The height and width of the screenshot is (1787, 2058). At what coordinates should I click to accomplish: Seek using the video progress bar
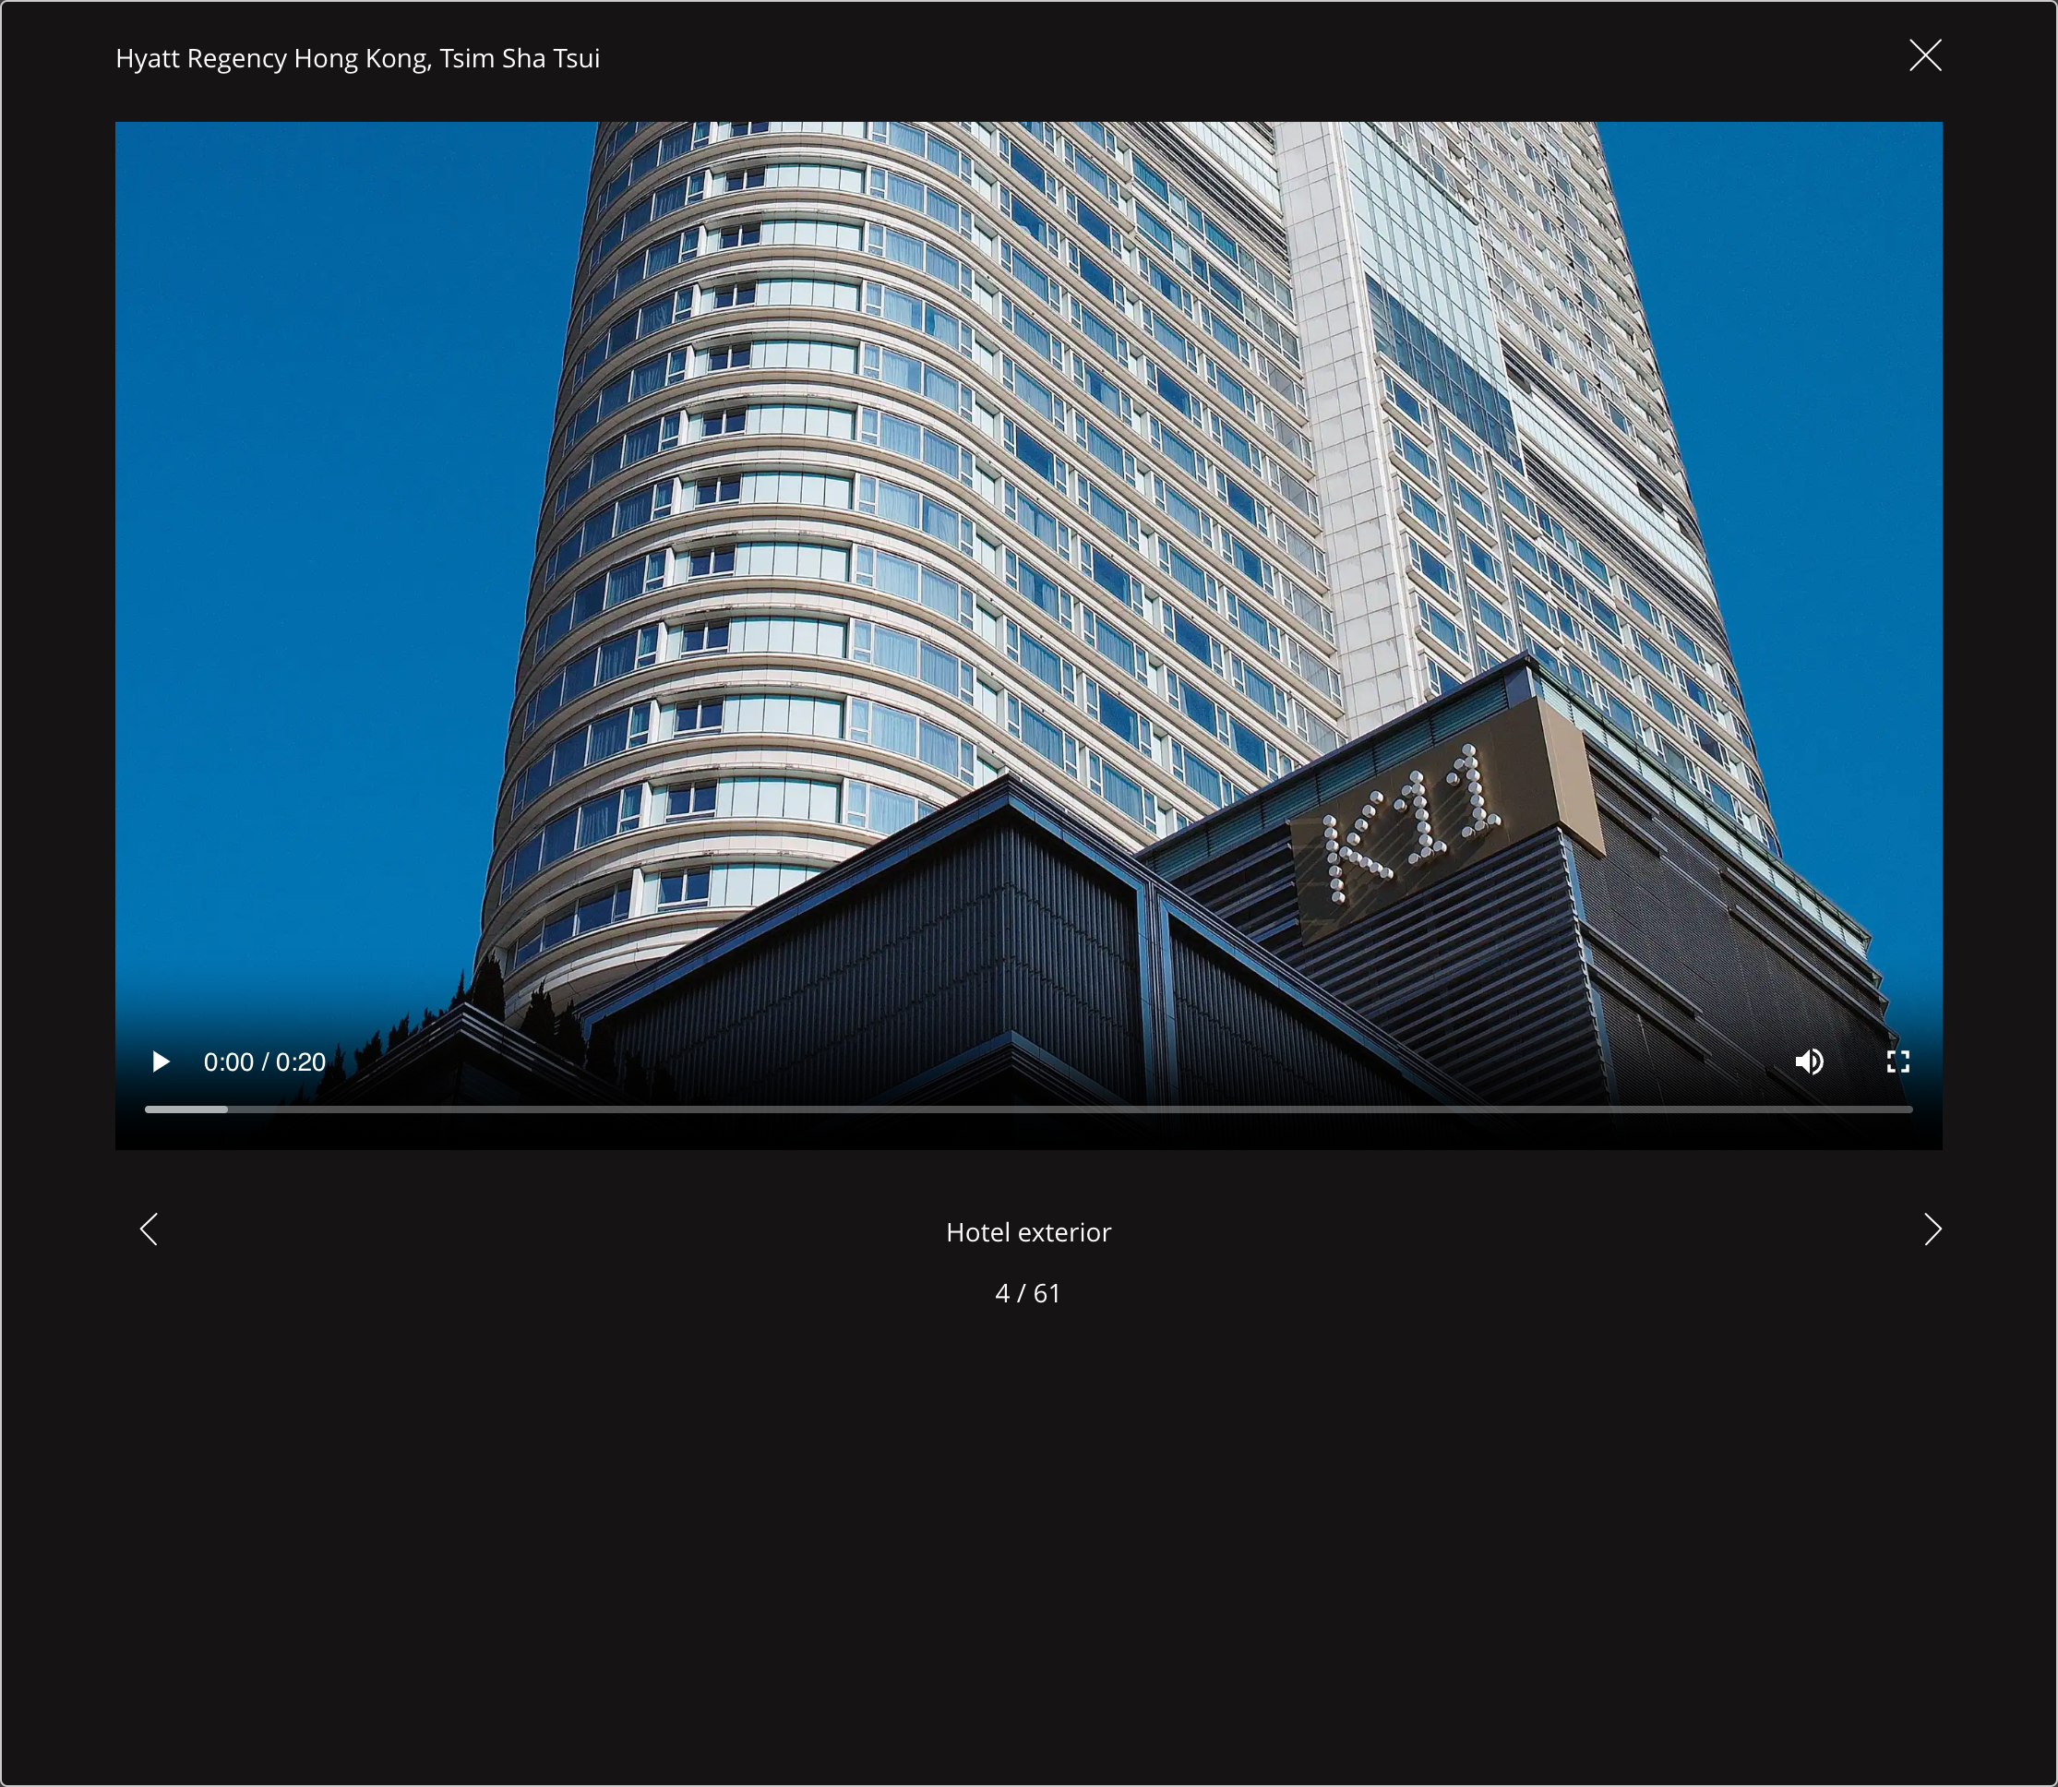coord(1027,1109)
